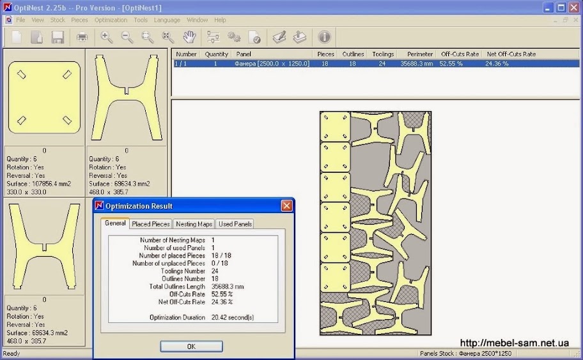
Task: Click the optimization gears icon
Action: [233, 37]
